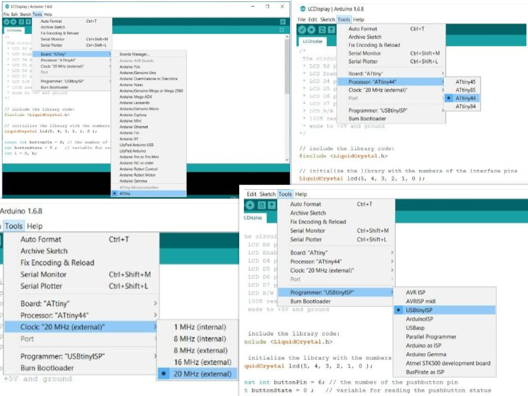
Task: Expand Board: "ATtiny" arrow in bottom-right window
Action: pos(392,253)
